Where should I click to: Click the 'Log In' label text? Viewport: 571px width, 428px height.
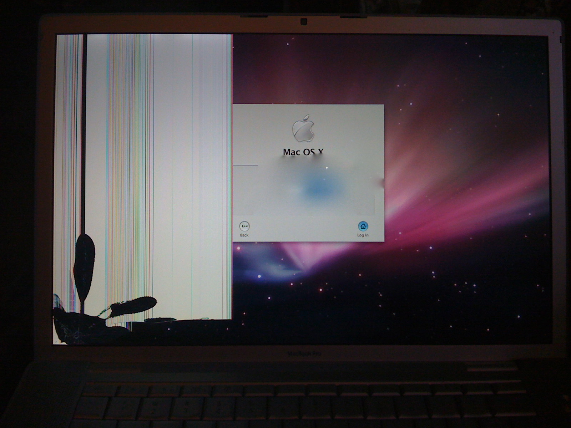click(363, 235)
